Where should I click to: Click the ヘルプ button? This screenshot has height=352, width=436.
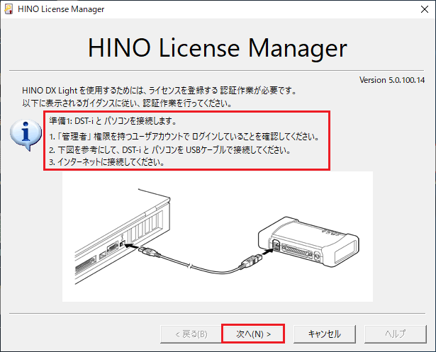[x=396, y=334]
